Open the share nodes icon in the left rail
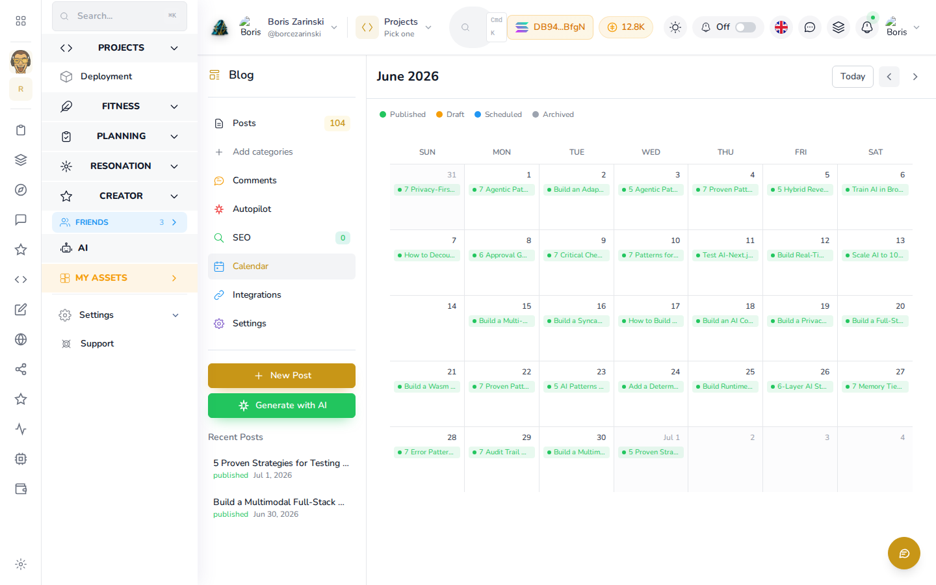The height and width of the screenshot is (585, 936). click(21, 369)
